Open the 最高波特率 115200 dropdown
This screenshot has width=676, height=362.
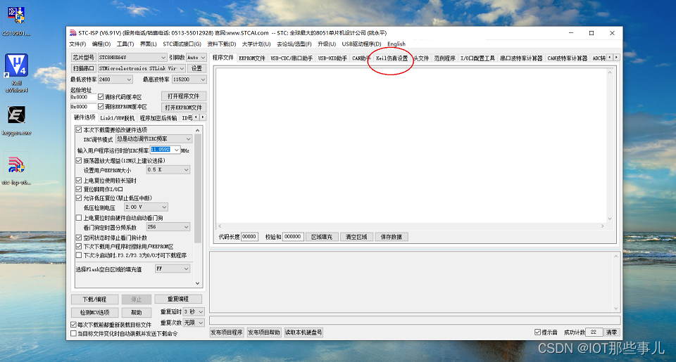tap(189, 79)
